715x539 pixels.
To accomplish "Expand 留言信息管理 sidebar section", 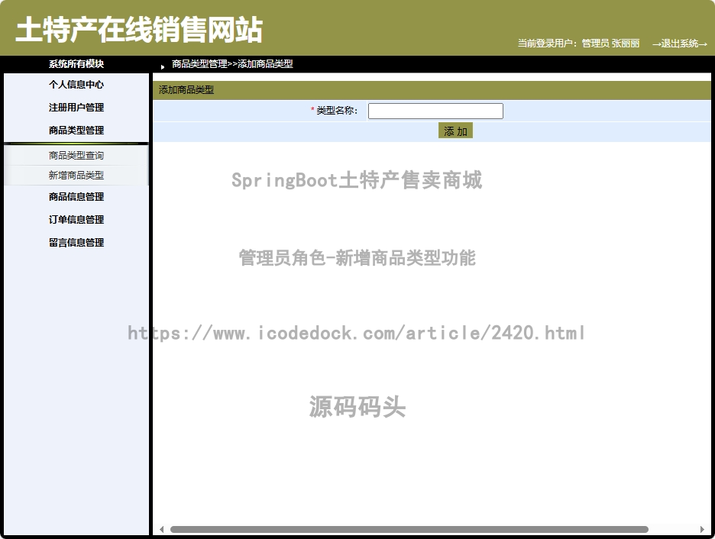I will 76,242.
